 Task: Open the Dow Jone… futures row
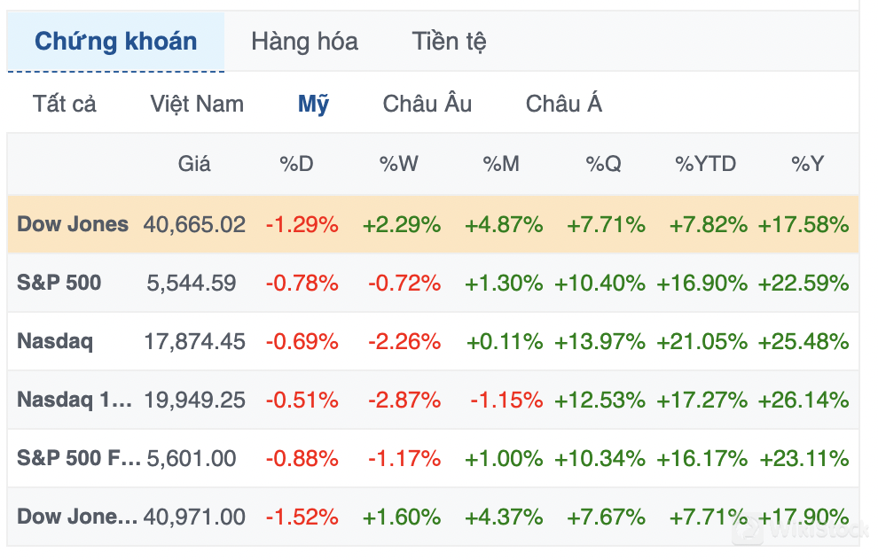pos(77,517)
